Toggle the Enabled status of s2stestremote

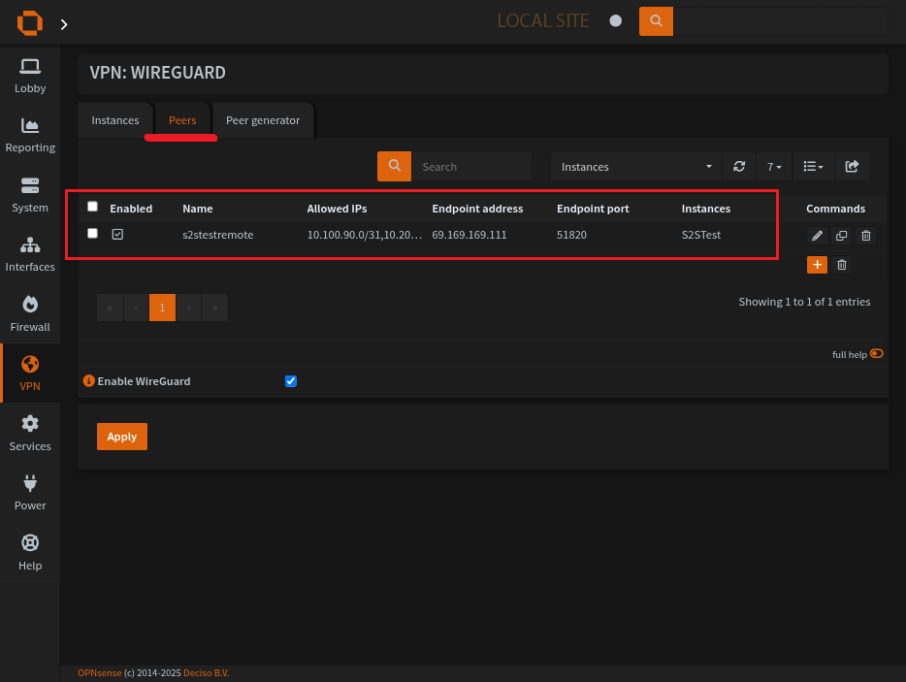click(118, 234)
